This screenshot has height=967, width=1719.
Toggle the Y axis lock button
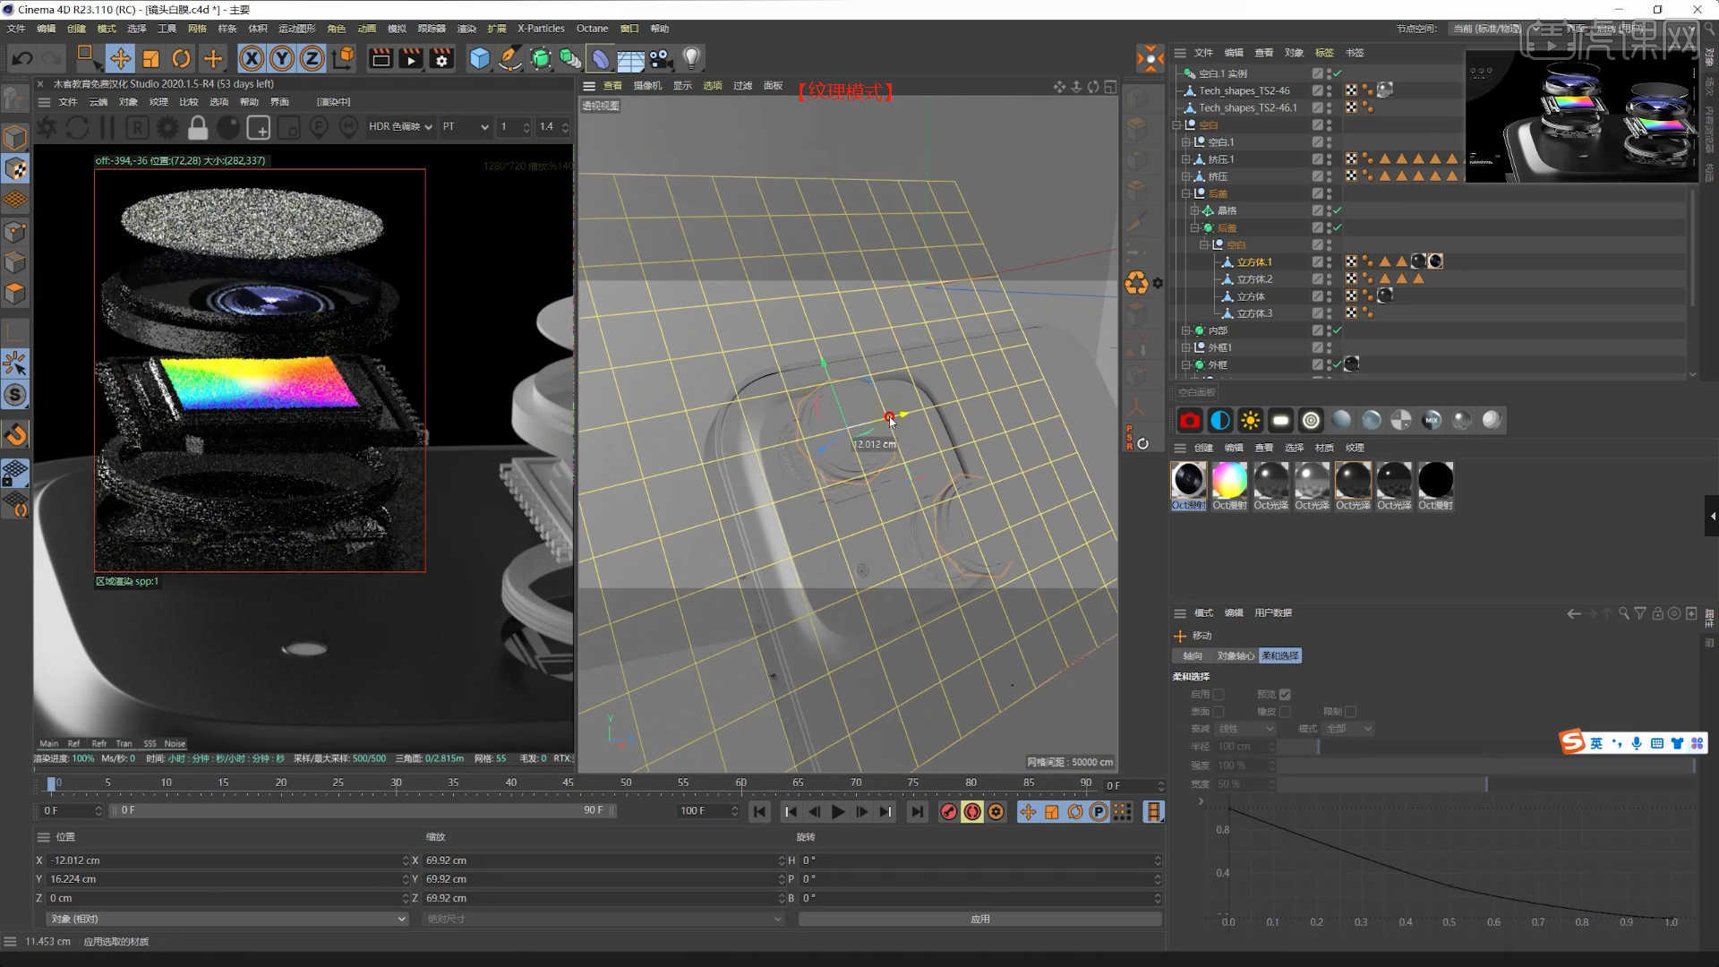click(281, 58)
